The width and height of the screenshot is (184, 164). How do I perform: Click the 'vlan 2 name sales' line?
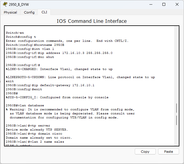[x=35, y=142]
